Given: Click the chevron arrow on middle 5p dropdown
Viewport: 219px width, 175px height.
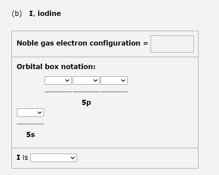Looking at the screenshot, I should point(95,81).
